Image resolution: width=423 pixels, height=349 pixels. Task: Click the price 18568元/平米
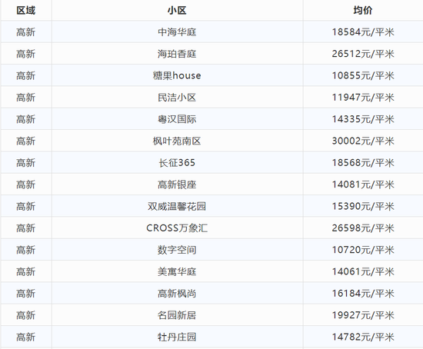[363, 163]
